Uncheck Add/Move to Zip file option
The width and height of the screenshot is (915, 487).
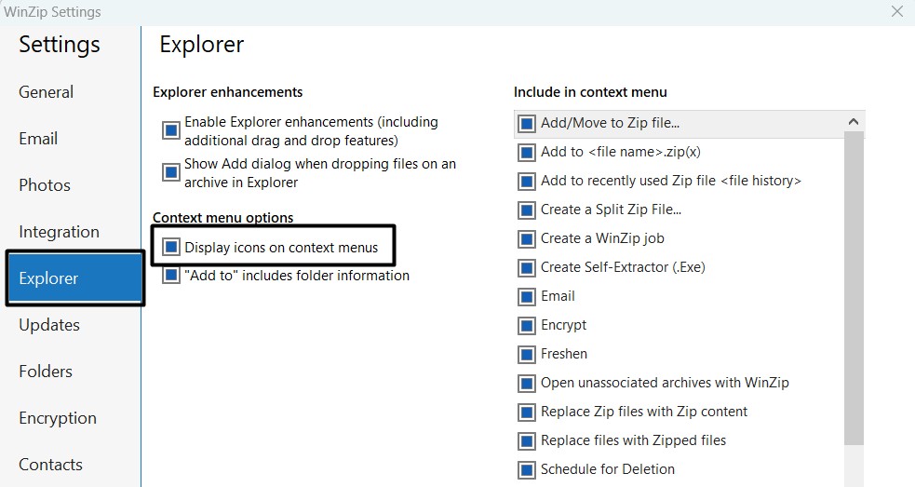(527, 123)
